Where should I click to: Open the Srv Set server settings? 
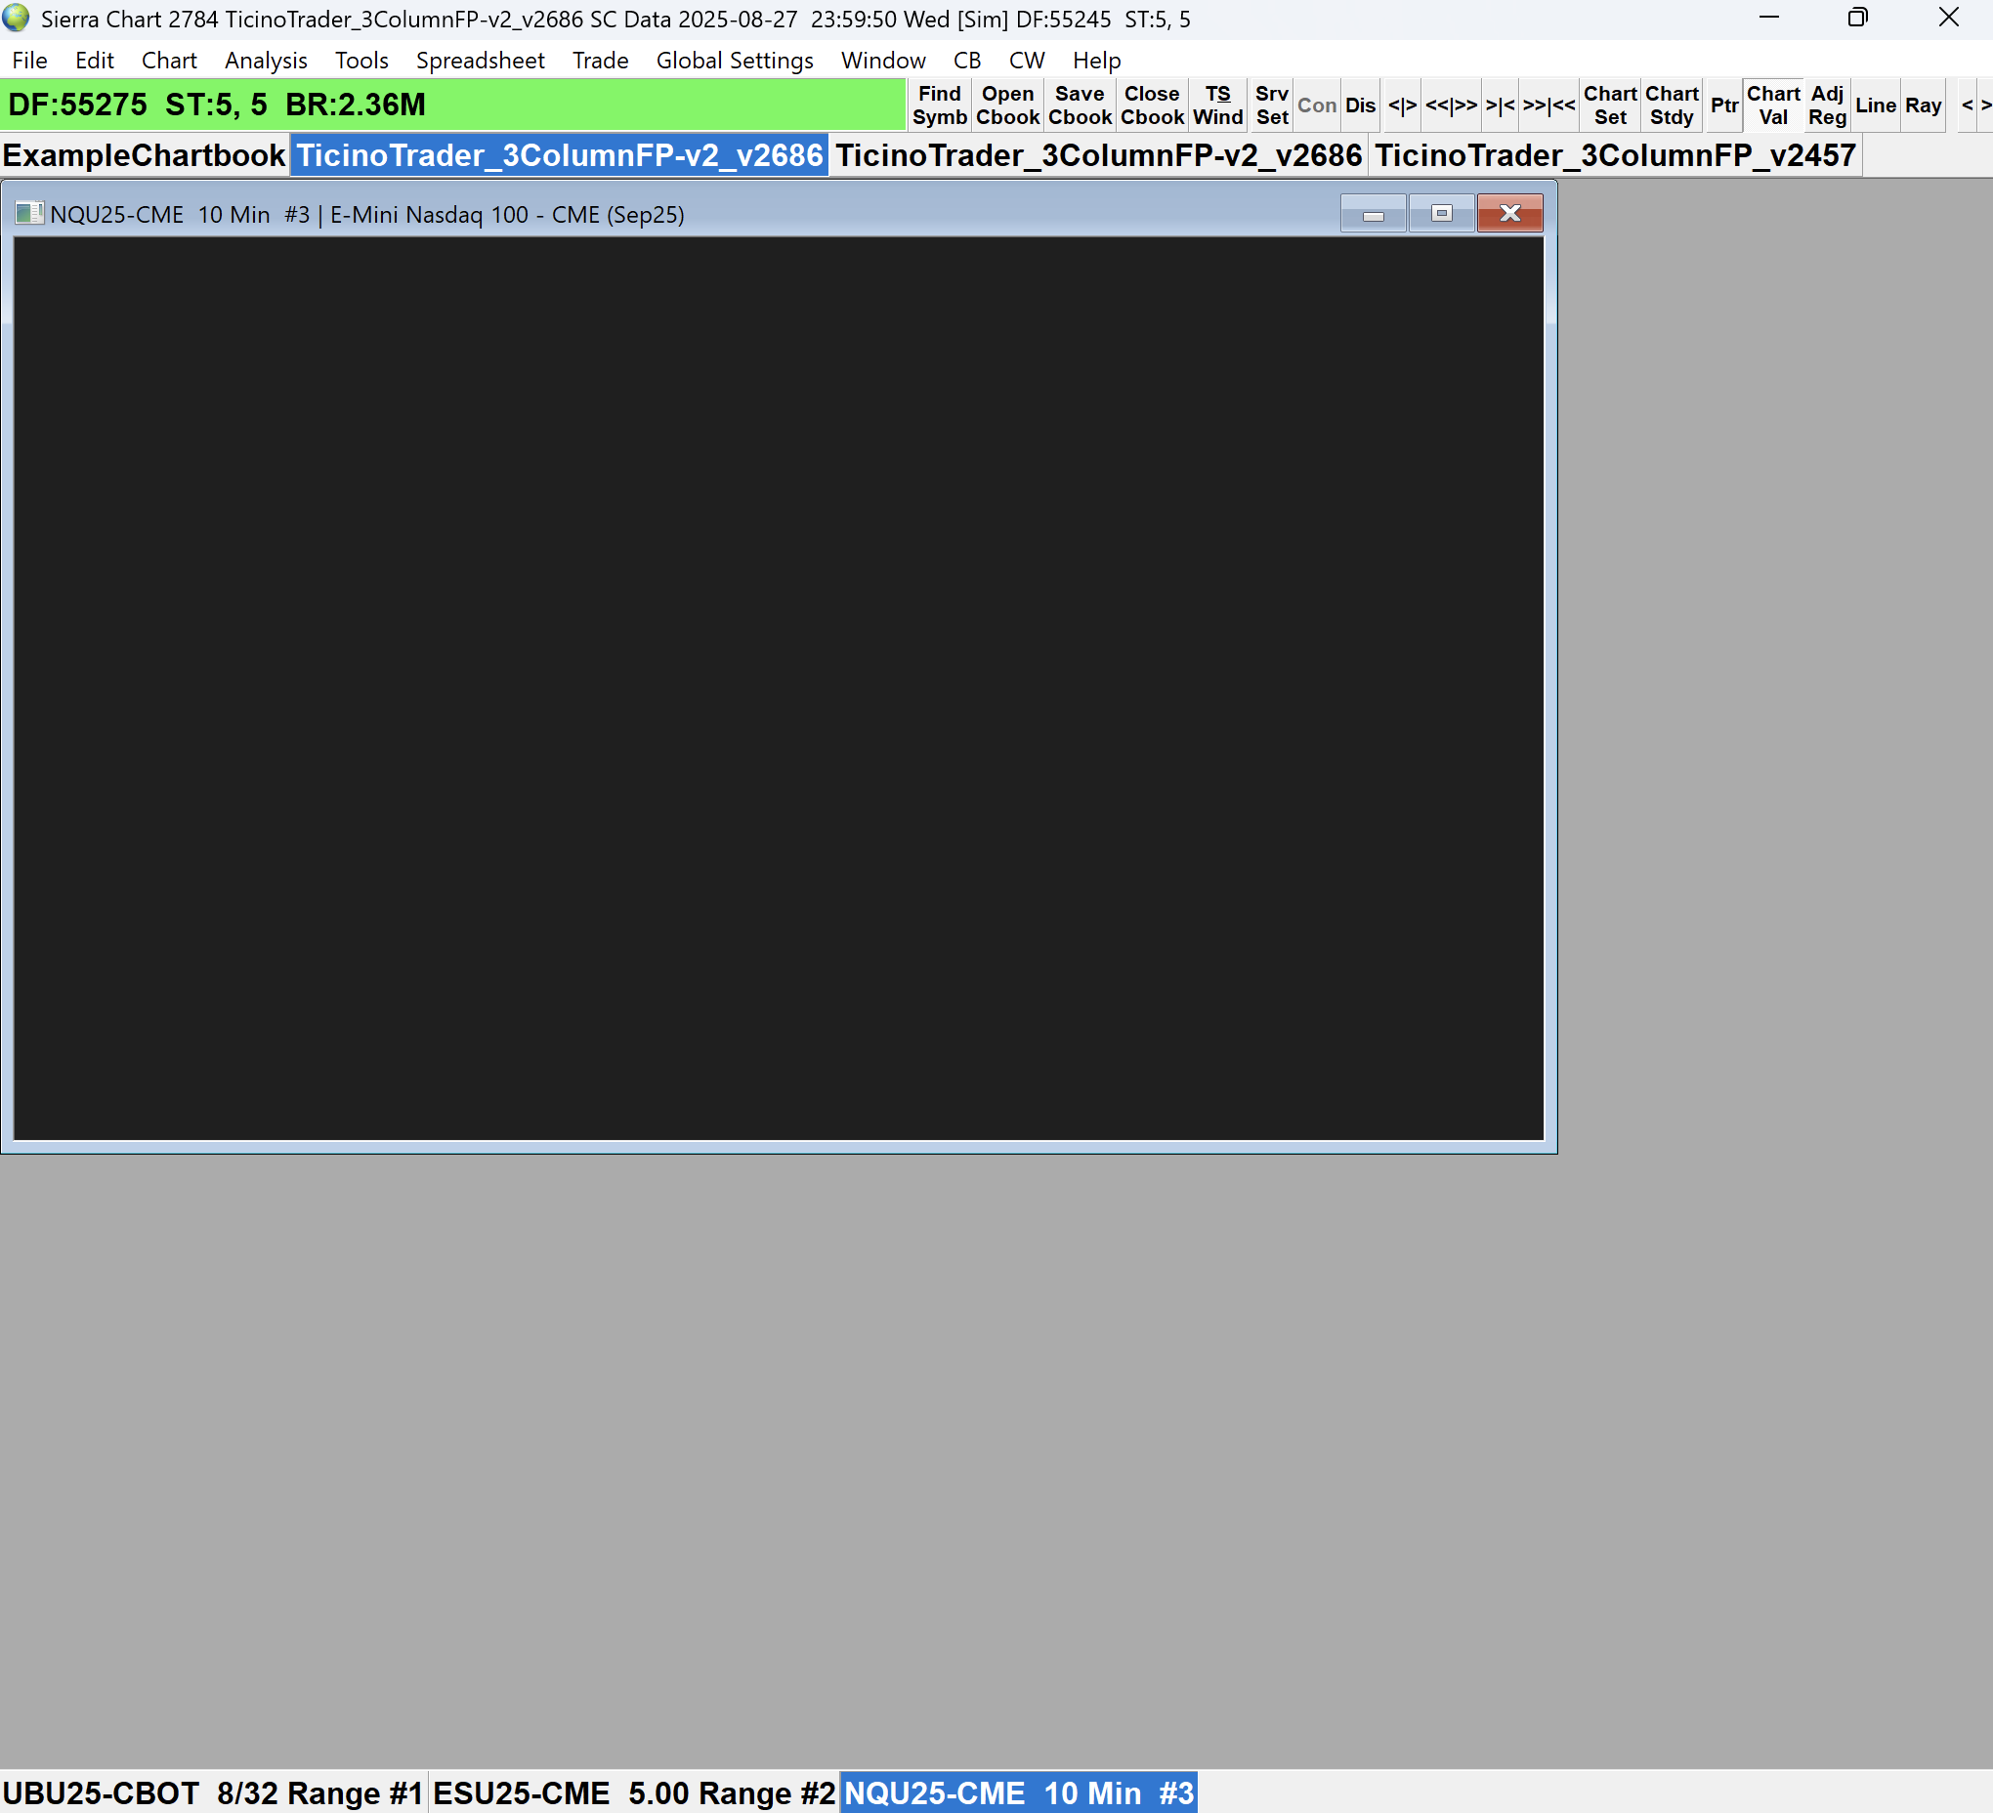point(1271,105)
